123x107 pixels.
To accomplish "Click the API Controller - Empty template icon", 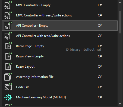I will click(8, 26).
